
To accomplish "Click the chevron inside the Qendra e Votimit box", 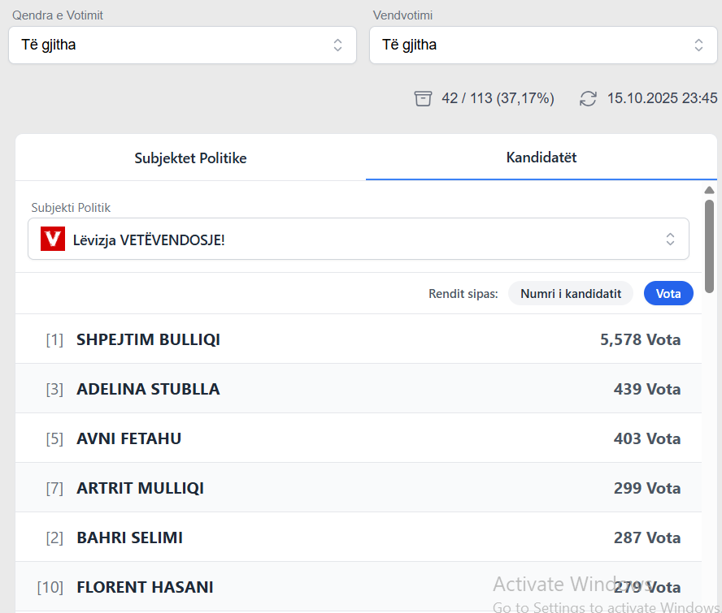I will click(x=337, y=45).
